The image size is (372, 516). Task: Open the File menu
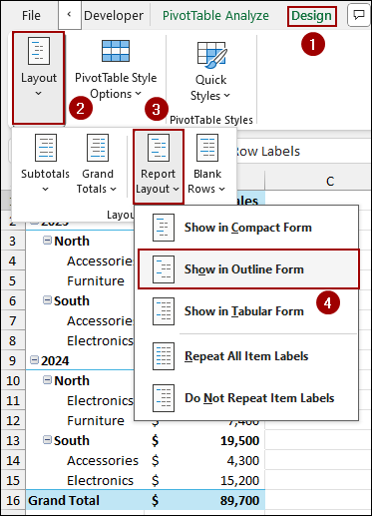point(31,16)
